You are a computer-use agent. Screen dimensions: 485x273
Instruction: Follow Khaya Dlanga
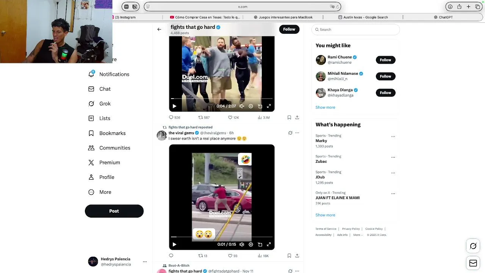[x=385, y=93]
